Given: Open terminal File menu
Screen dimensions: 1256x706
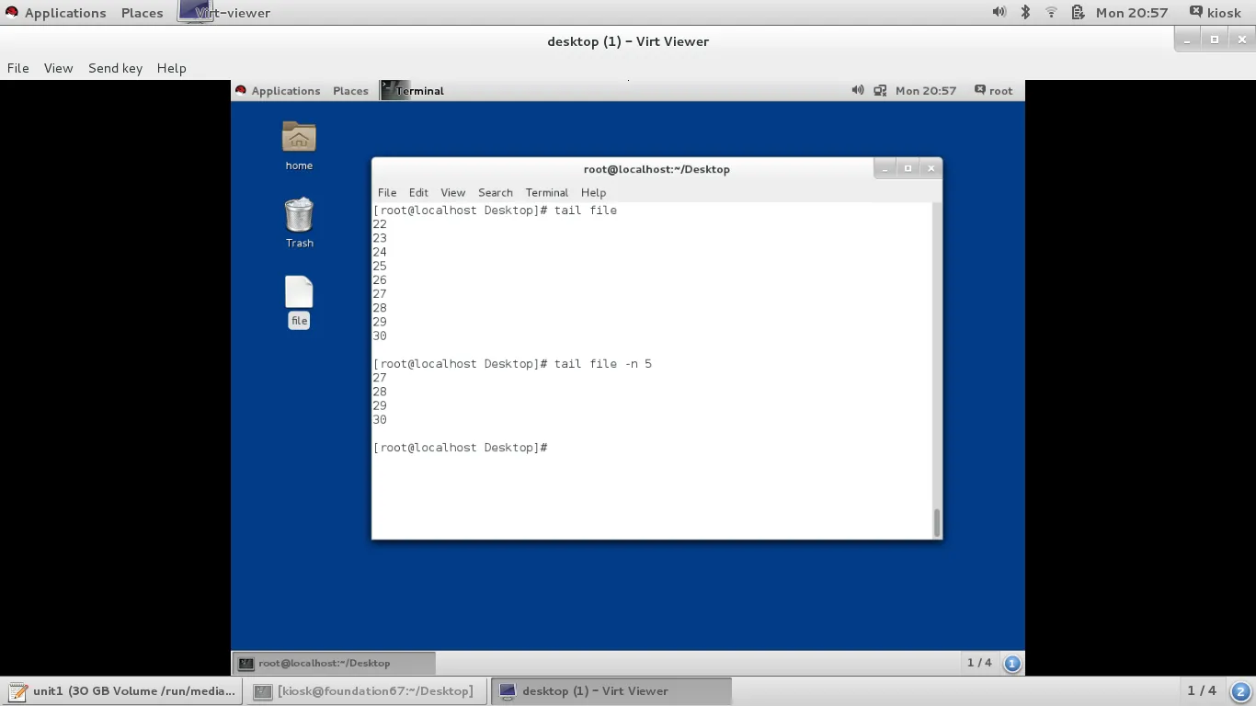Looking at the screenshot, I should 387,192.
